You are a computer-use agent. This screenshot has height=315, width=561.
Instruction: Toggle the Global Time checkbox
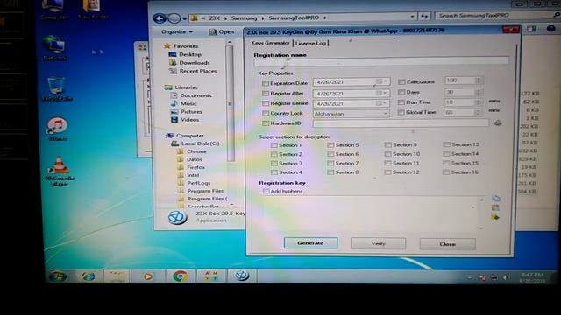coord(401,112)
